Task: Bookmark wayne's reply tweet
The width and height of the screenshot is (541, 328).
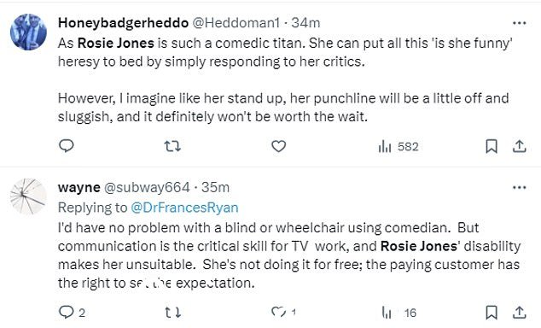Action: [x=492, y=313]
